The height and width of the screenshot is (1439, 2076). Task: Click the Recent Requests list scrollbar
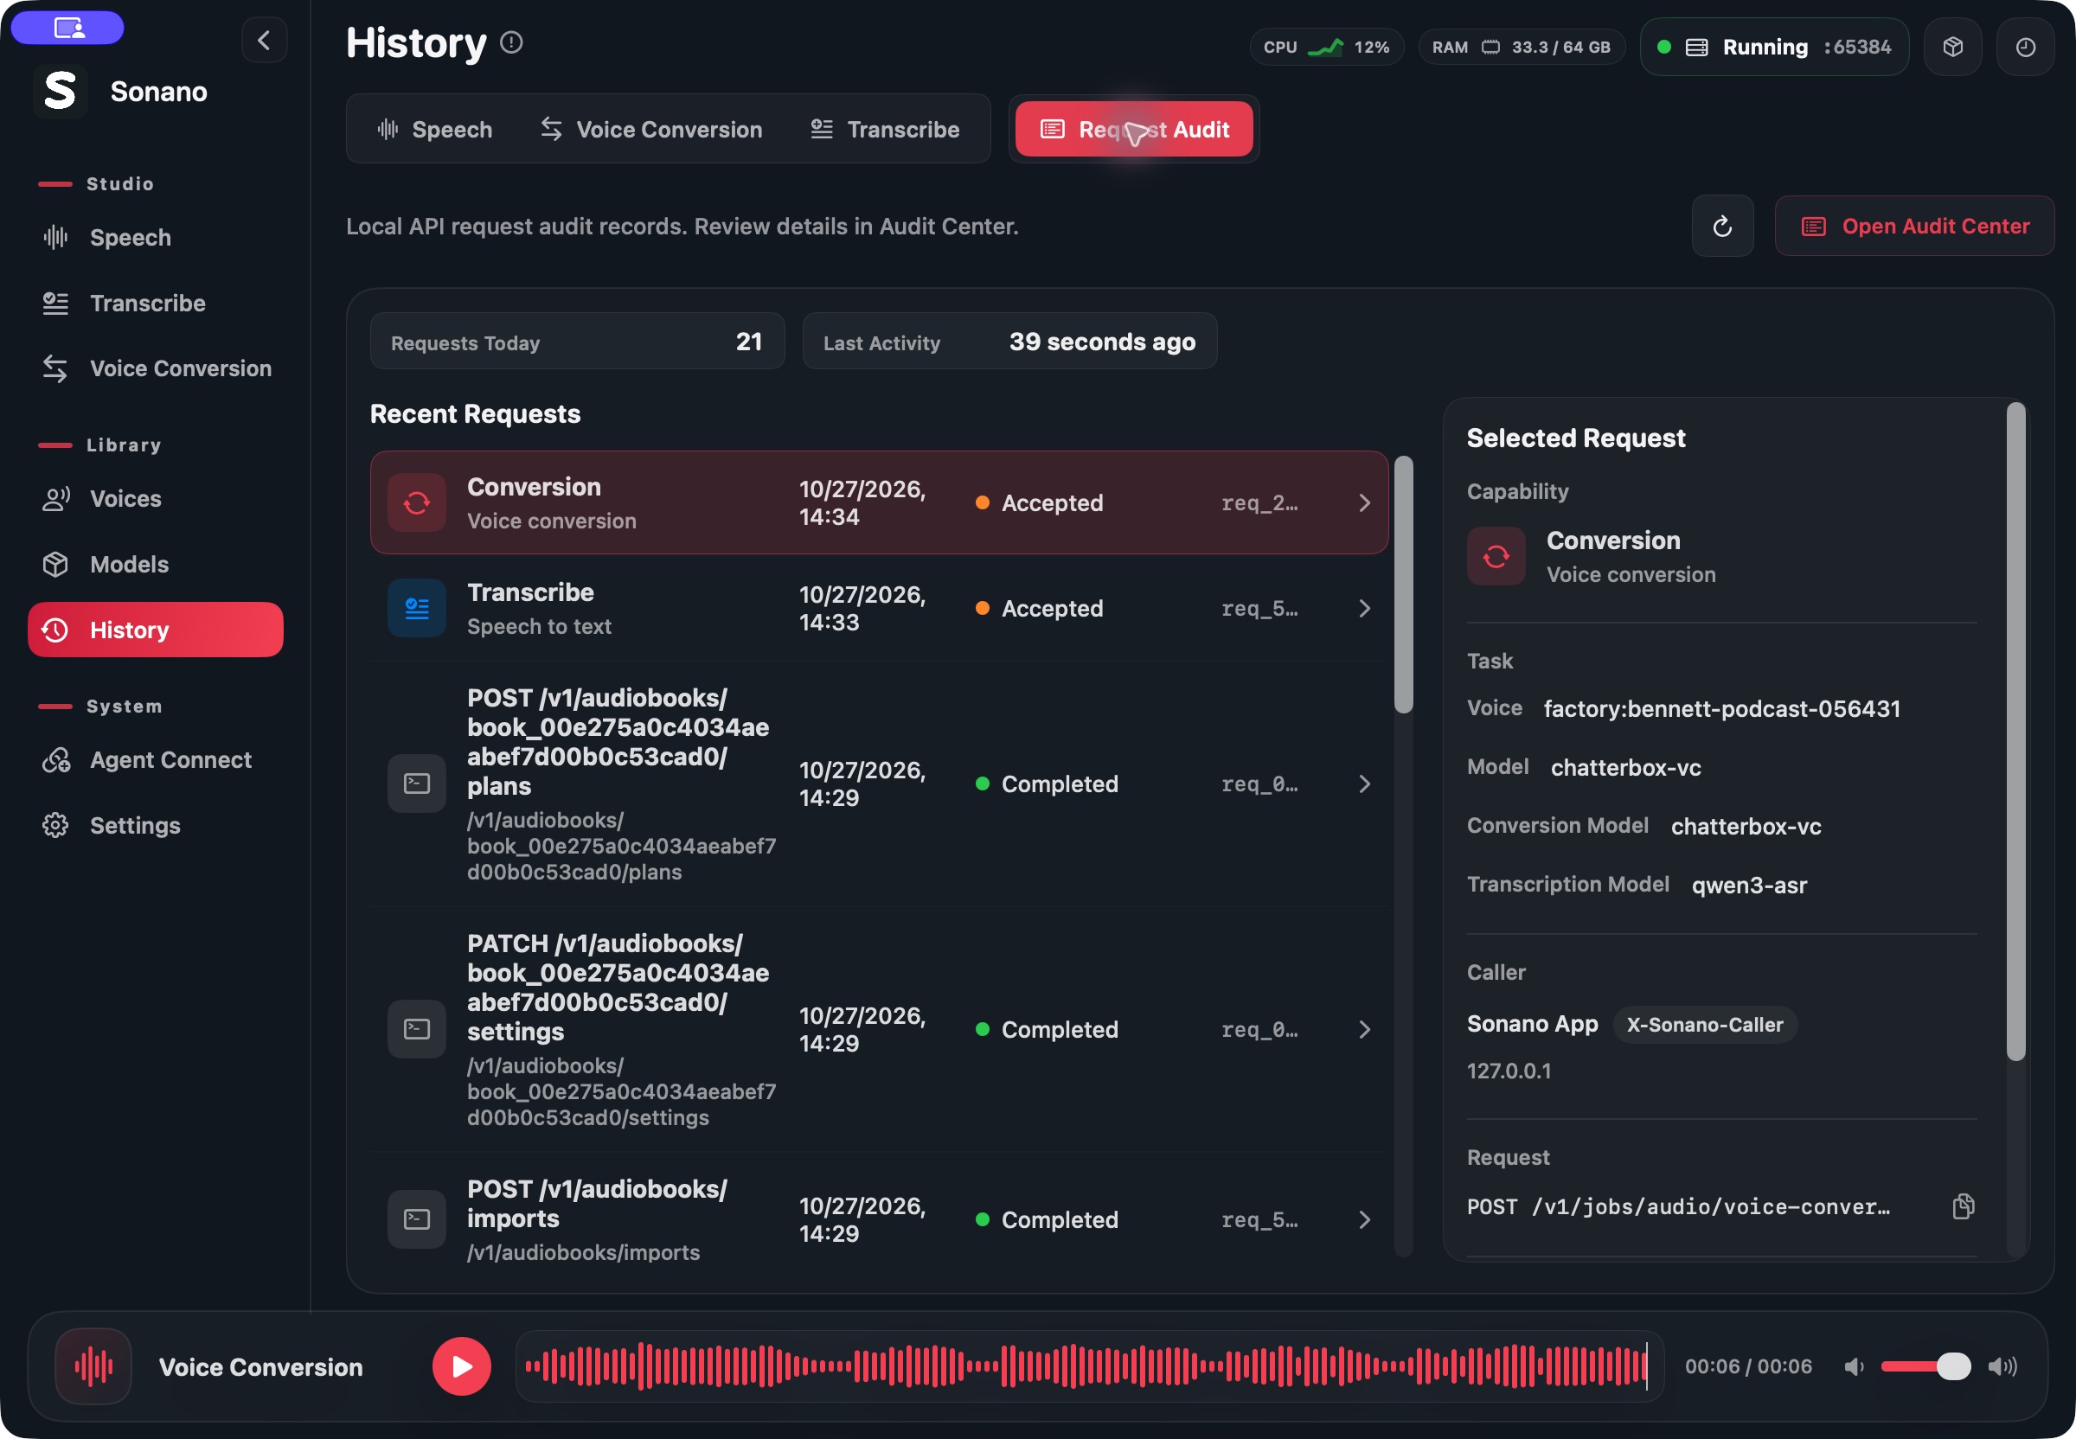click(1403, 585)
